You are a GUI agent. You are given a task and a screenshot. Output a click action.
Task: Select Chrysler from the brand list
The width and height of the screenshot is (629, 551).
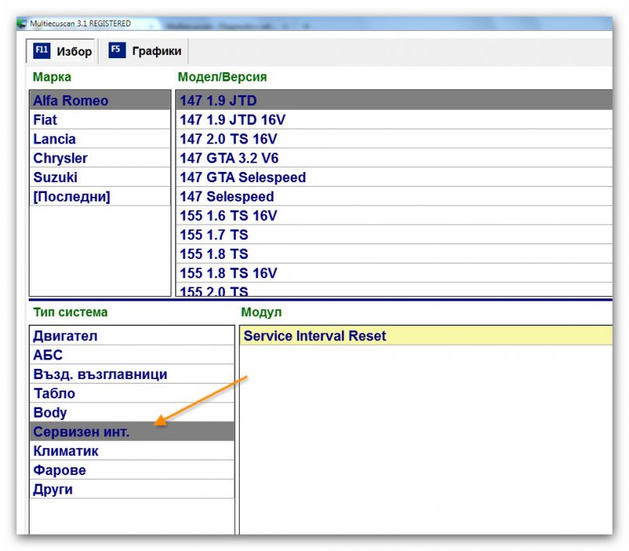60,158
